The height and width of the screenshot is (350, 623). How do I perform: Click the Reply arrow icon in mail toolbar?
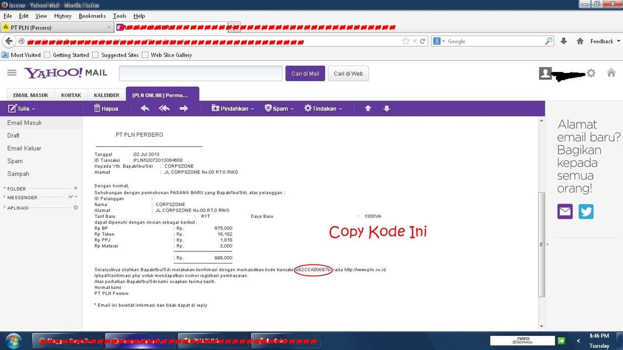click(x=145, y=108)
